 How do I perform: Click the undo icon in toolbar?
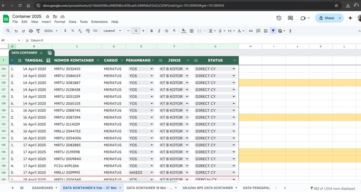[16, 31]
